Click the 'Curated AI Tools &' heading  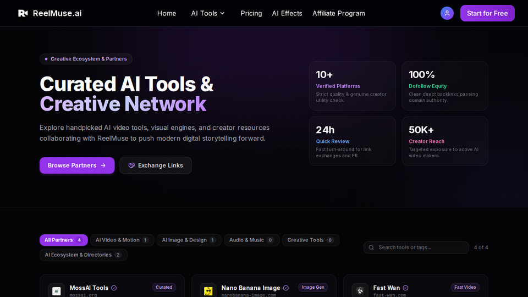click(x=127, y=84)
